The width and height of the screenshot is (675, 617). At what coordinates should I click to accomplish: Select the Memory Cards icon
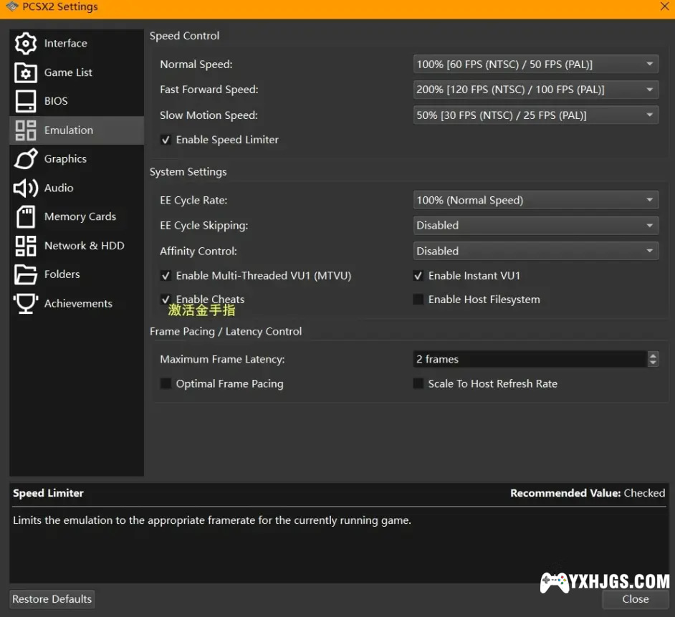point(26,216)
